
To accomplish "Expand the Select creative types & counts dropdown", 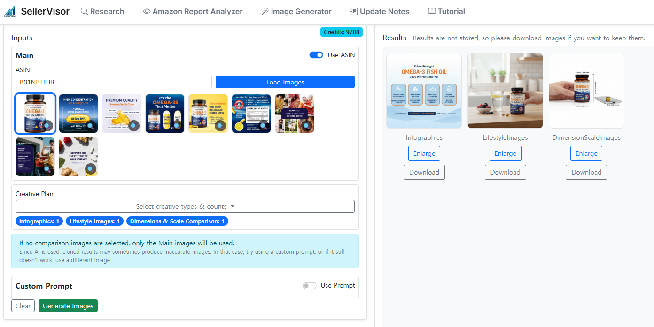I will (x=185, y=206).
